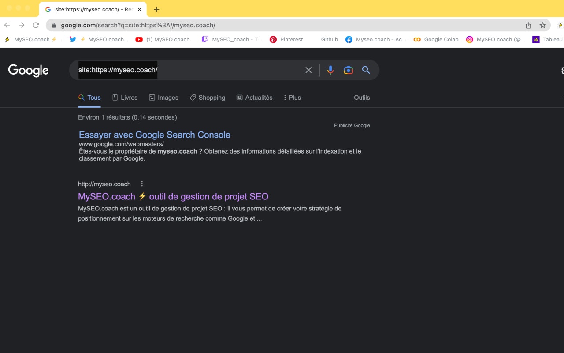Open Outils search tools
Screen dimensions: 564x353
[362, 98]
